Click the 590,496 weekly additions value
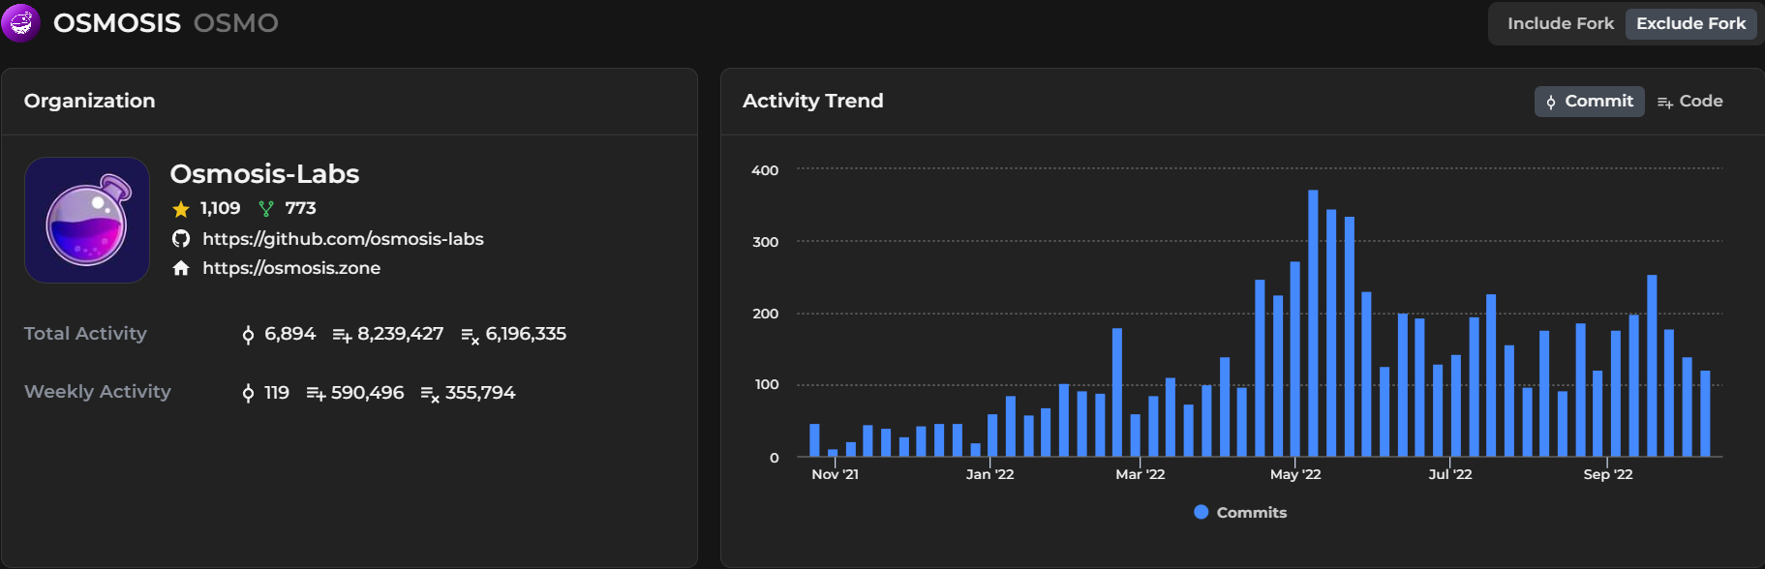The width and height of the screenshot is (1765, 569). 367,393
